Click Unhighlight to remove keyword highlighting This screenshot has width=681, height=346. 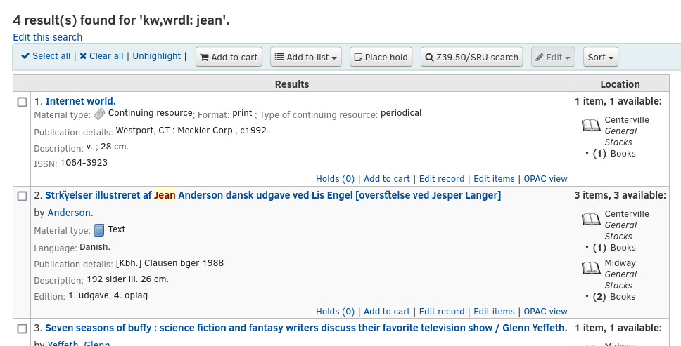click(157, 56)
